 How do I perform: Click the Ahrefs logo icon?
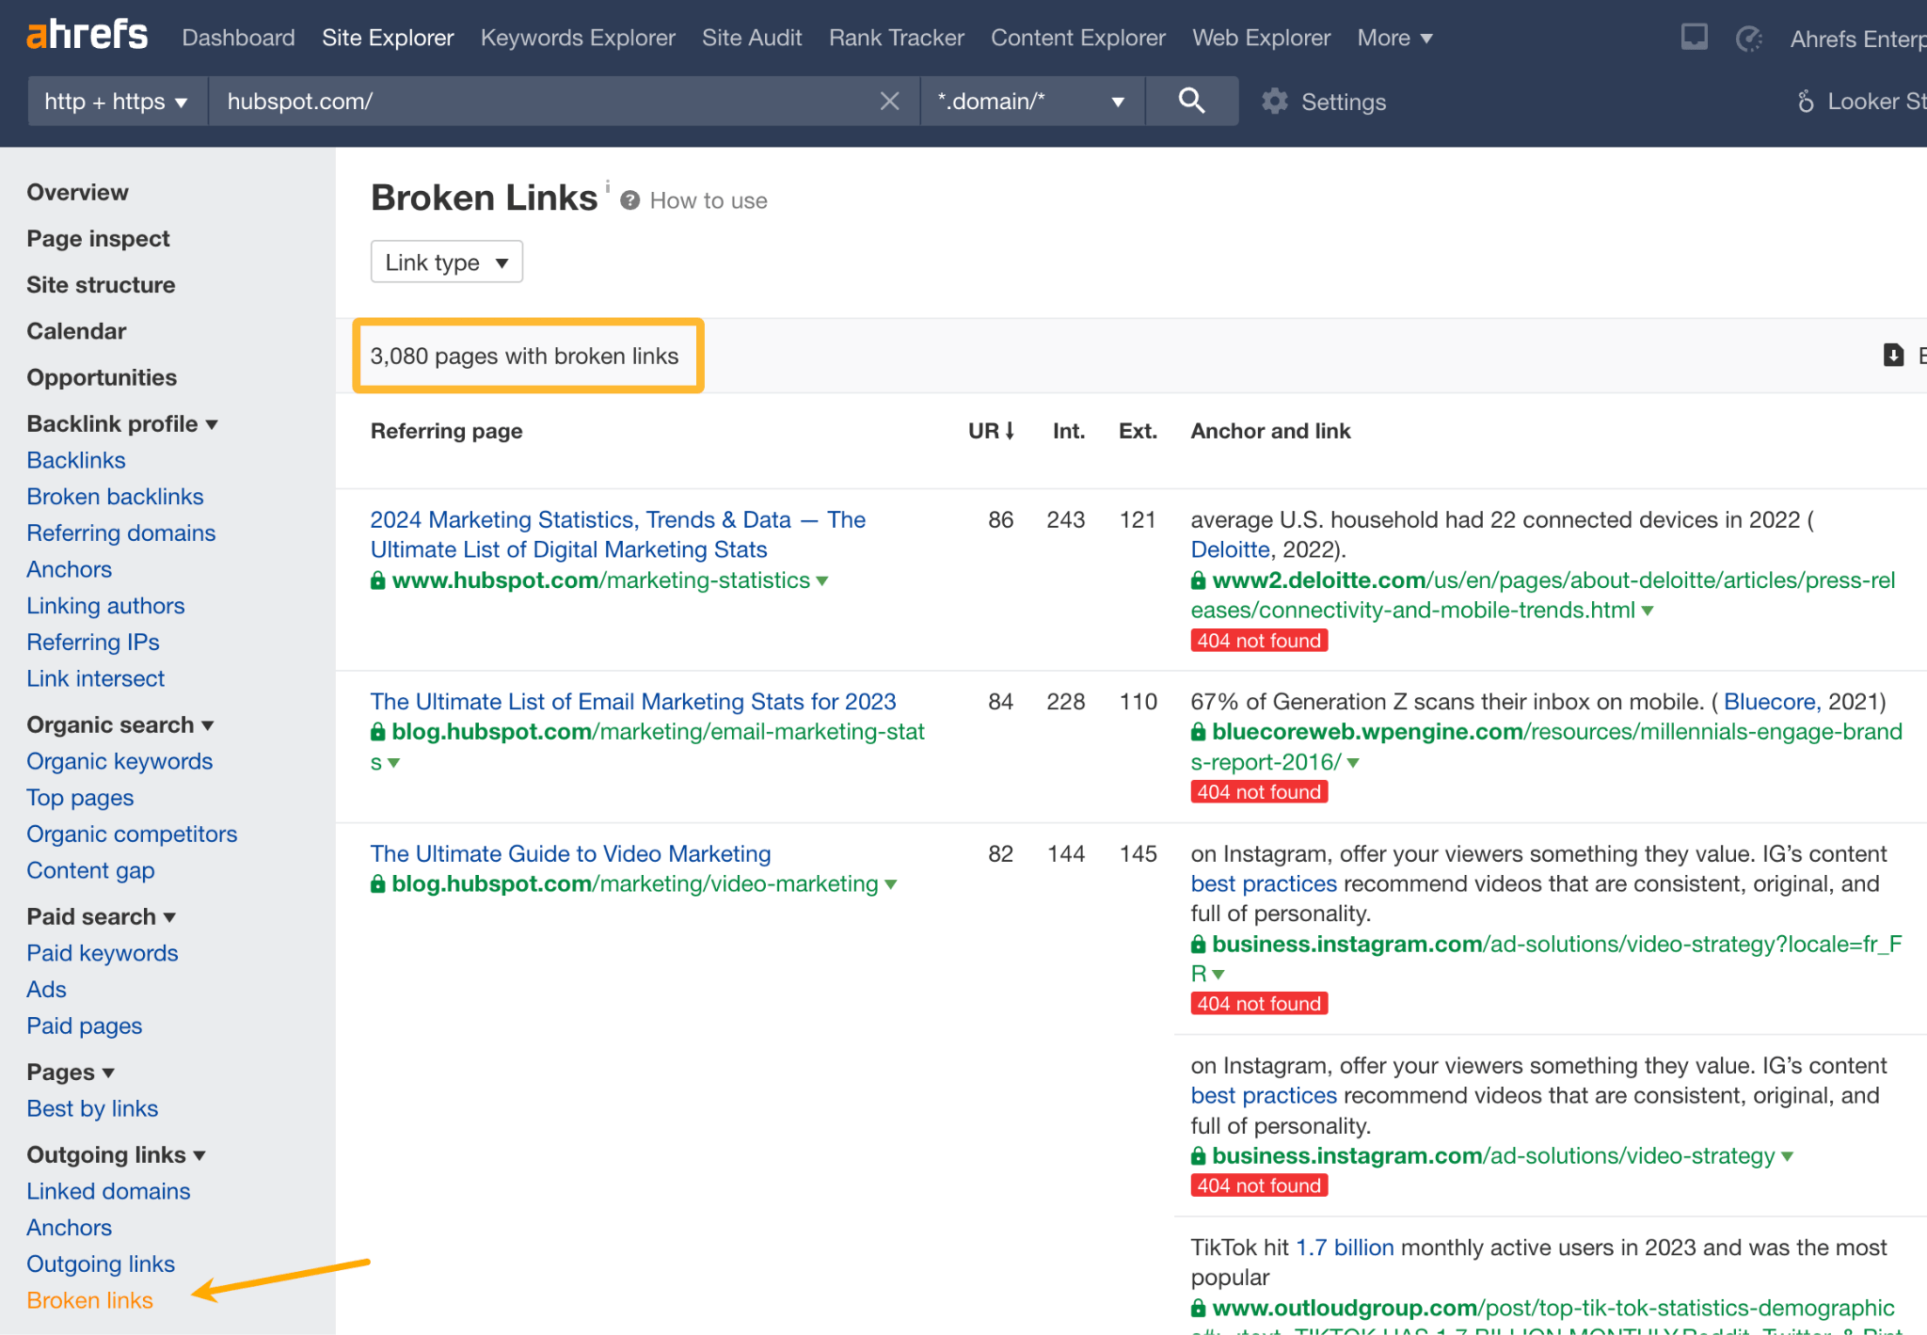click(82, 37)
